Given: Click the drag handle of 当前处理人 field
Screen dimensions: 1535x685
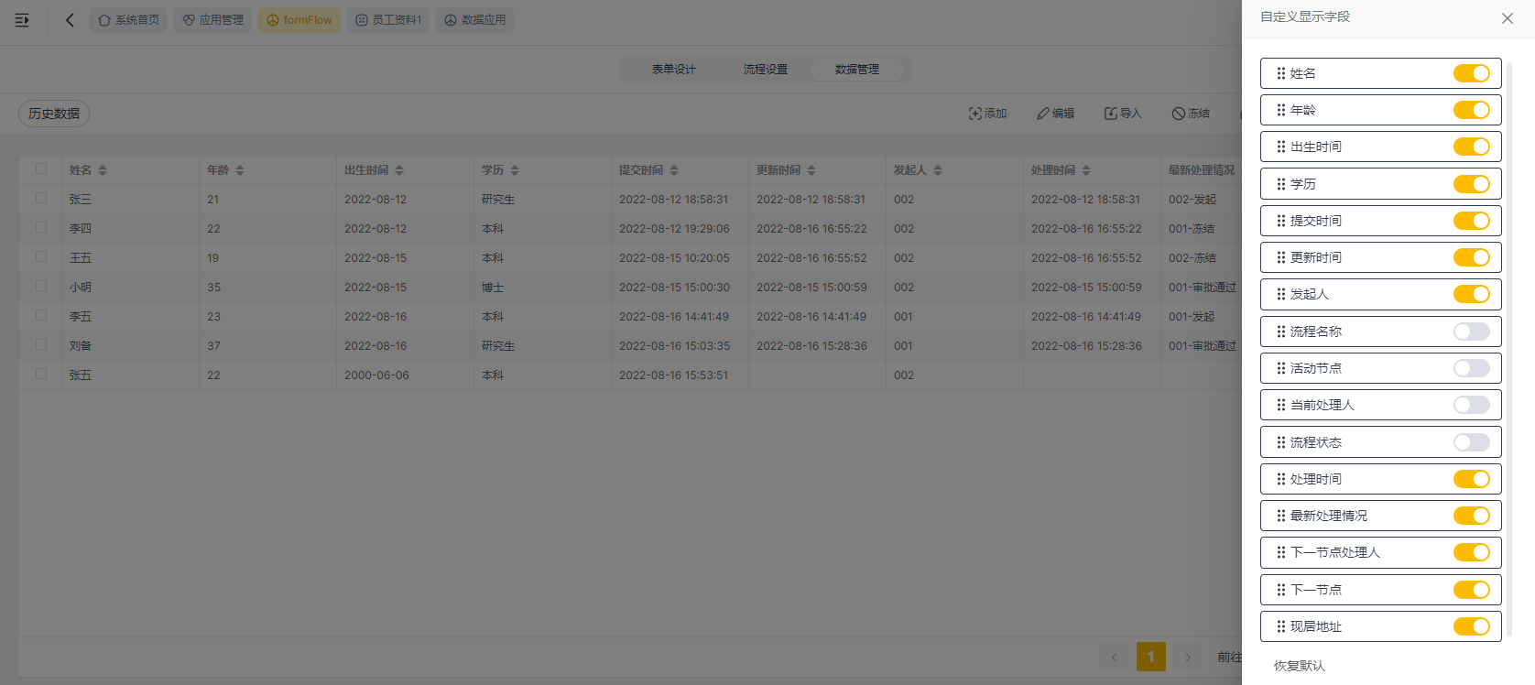Looking at the screenshot, I should coord(1281,405).
